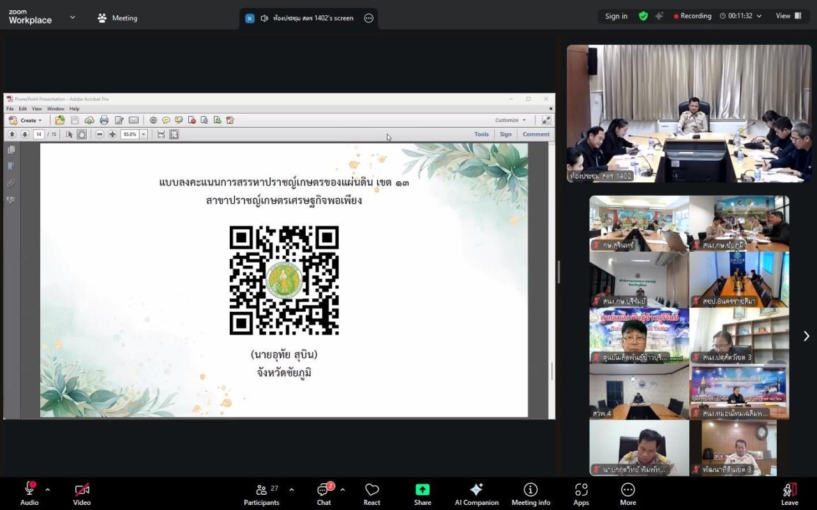Click the Comment pane button in Acrobat

click(x=536, y=135)
